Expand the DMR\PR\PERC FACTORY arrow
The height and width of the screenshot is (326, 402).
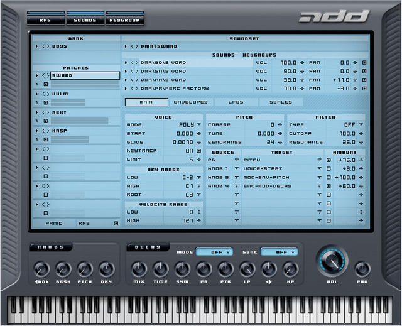click(x=126, y=89)
